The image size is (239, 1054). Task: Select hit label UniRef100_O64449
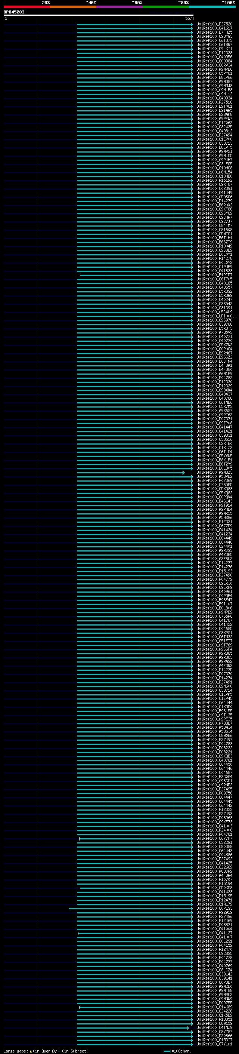click(x=214, y=538)
